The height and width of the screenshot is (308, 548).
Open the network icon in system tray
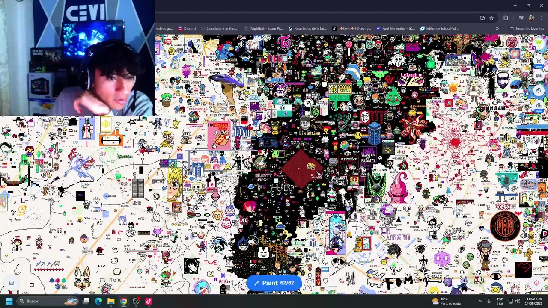point(511,301)
